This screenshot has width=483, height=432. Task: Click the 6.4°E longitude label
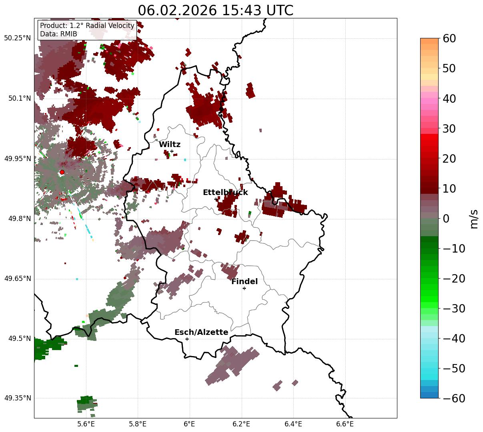[293, 424]
